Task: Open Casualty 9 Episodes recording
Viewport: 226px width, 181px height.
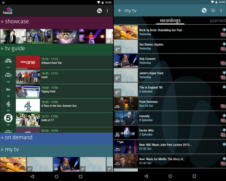Action: [170, 118]
